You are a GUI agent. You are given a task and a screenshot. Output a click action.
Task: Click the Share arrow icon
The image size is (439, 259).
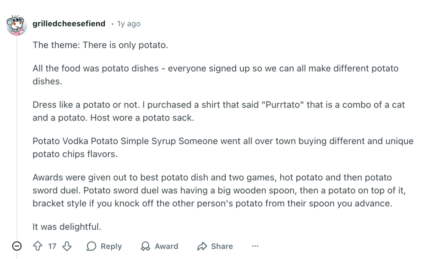click(202, 246)
